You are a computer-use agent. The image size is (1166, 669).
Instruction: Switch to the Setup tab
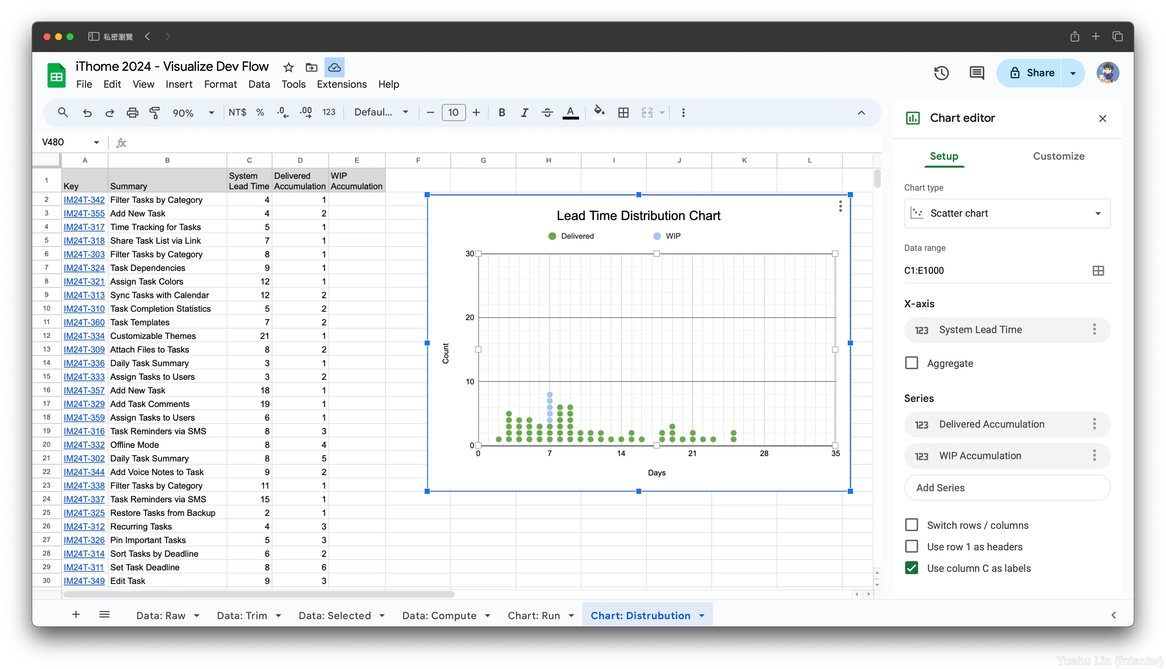point(943,156)
